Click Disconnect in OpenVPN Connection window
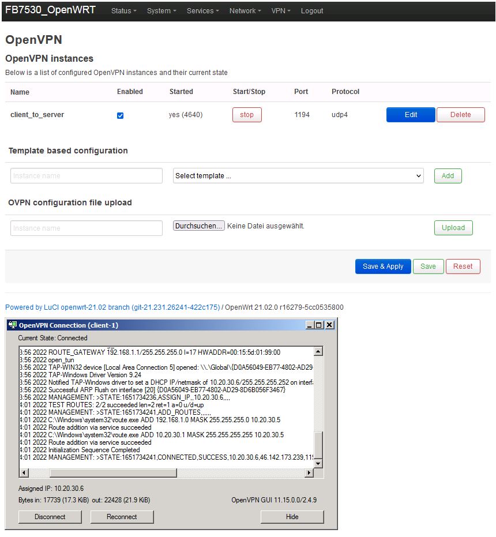 (x=50, y=517)
